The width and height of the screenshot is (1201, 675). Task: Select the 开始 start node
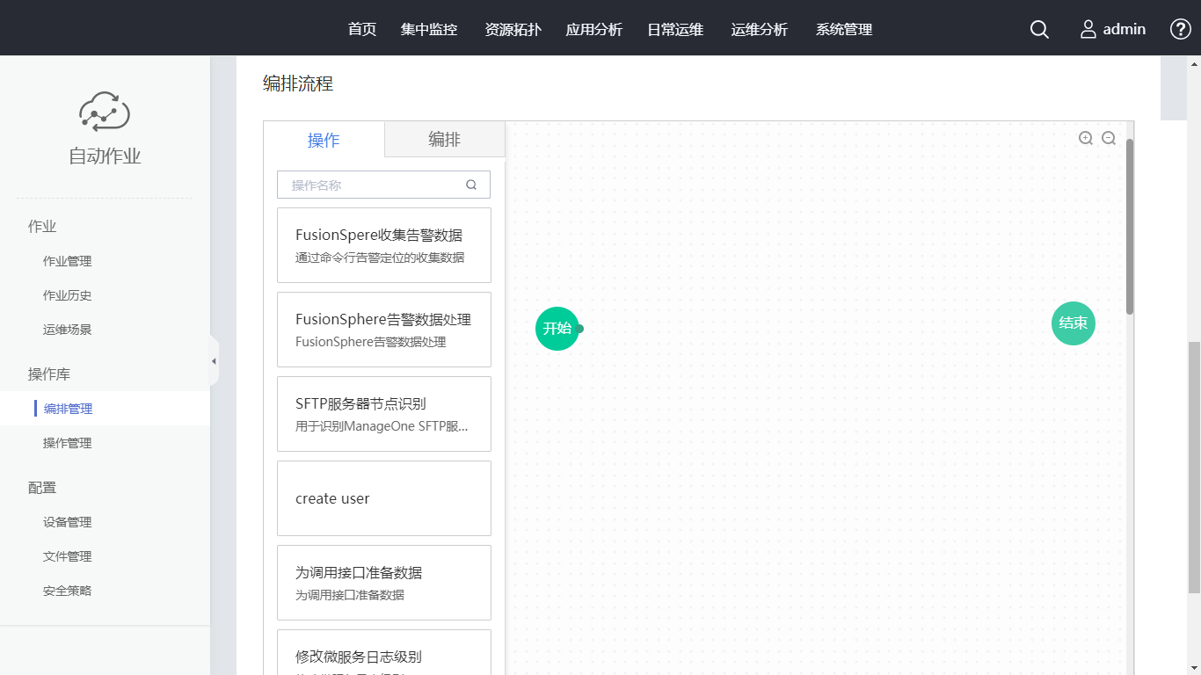(x=557, y=329)
